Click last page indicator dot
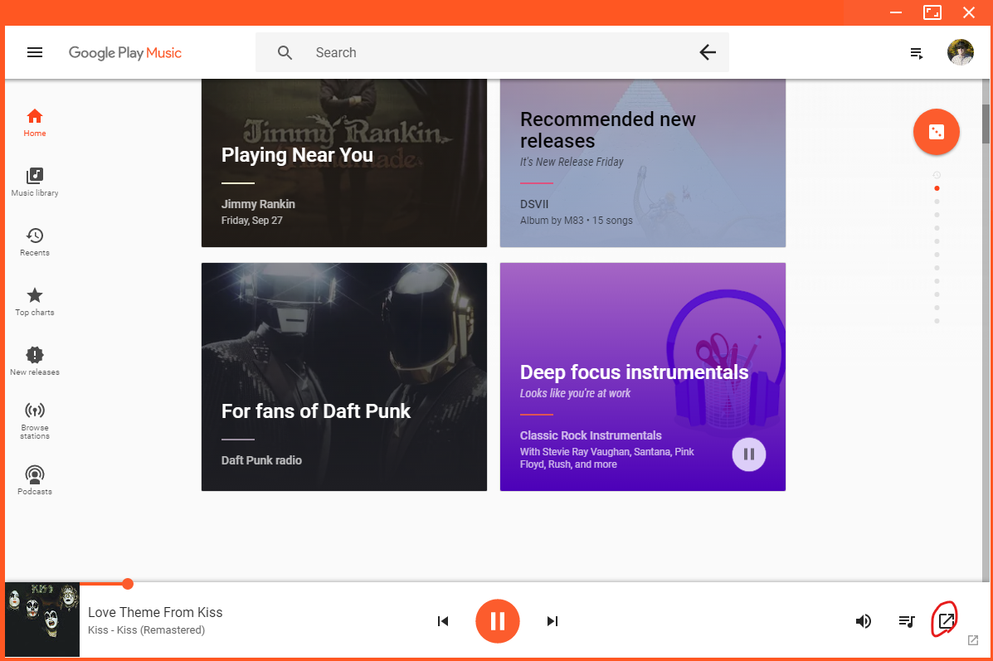993x661 pixels. click(x=937, y=321)
